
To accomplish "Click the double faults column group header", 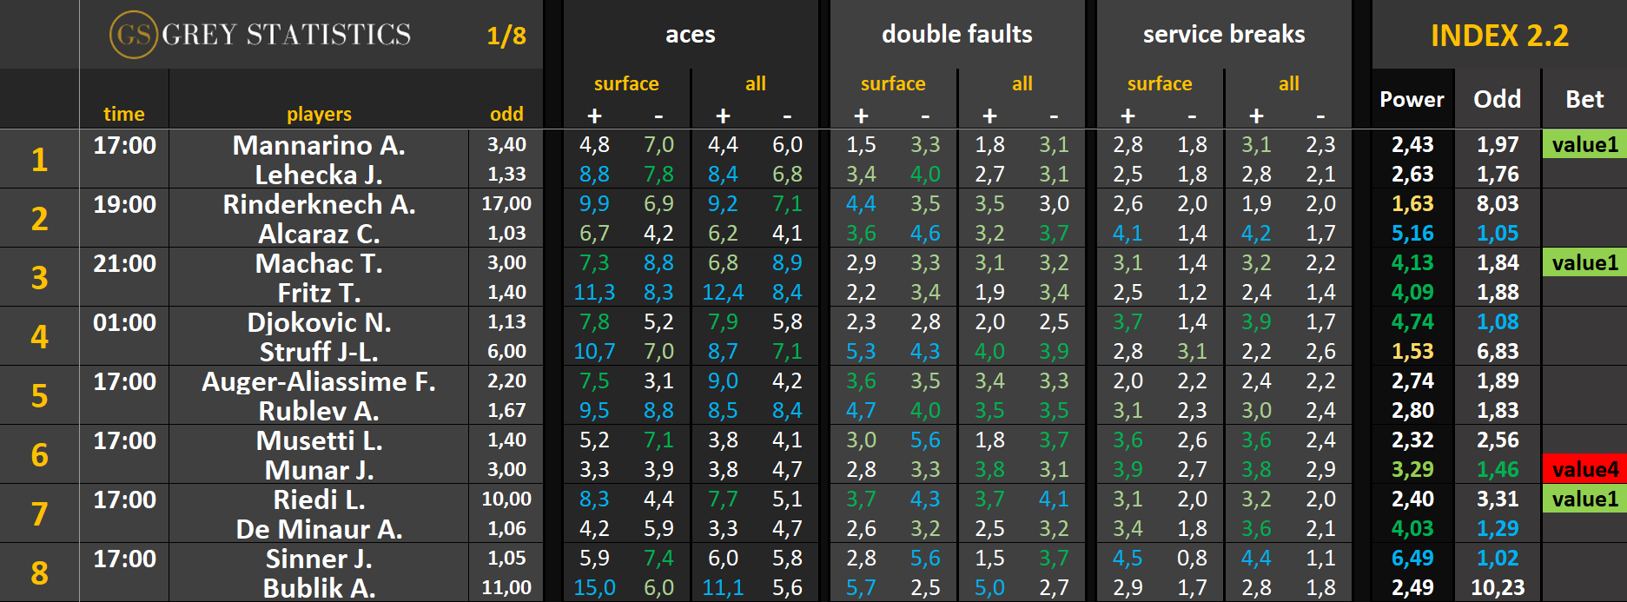I will [957, 35].
